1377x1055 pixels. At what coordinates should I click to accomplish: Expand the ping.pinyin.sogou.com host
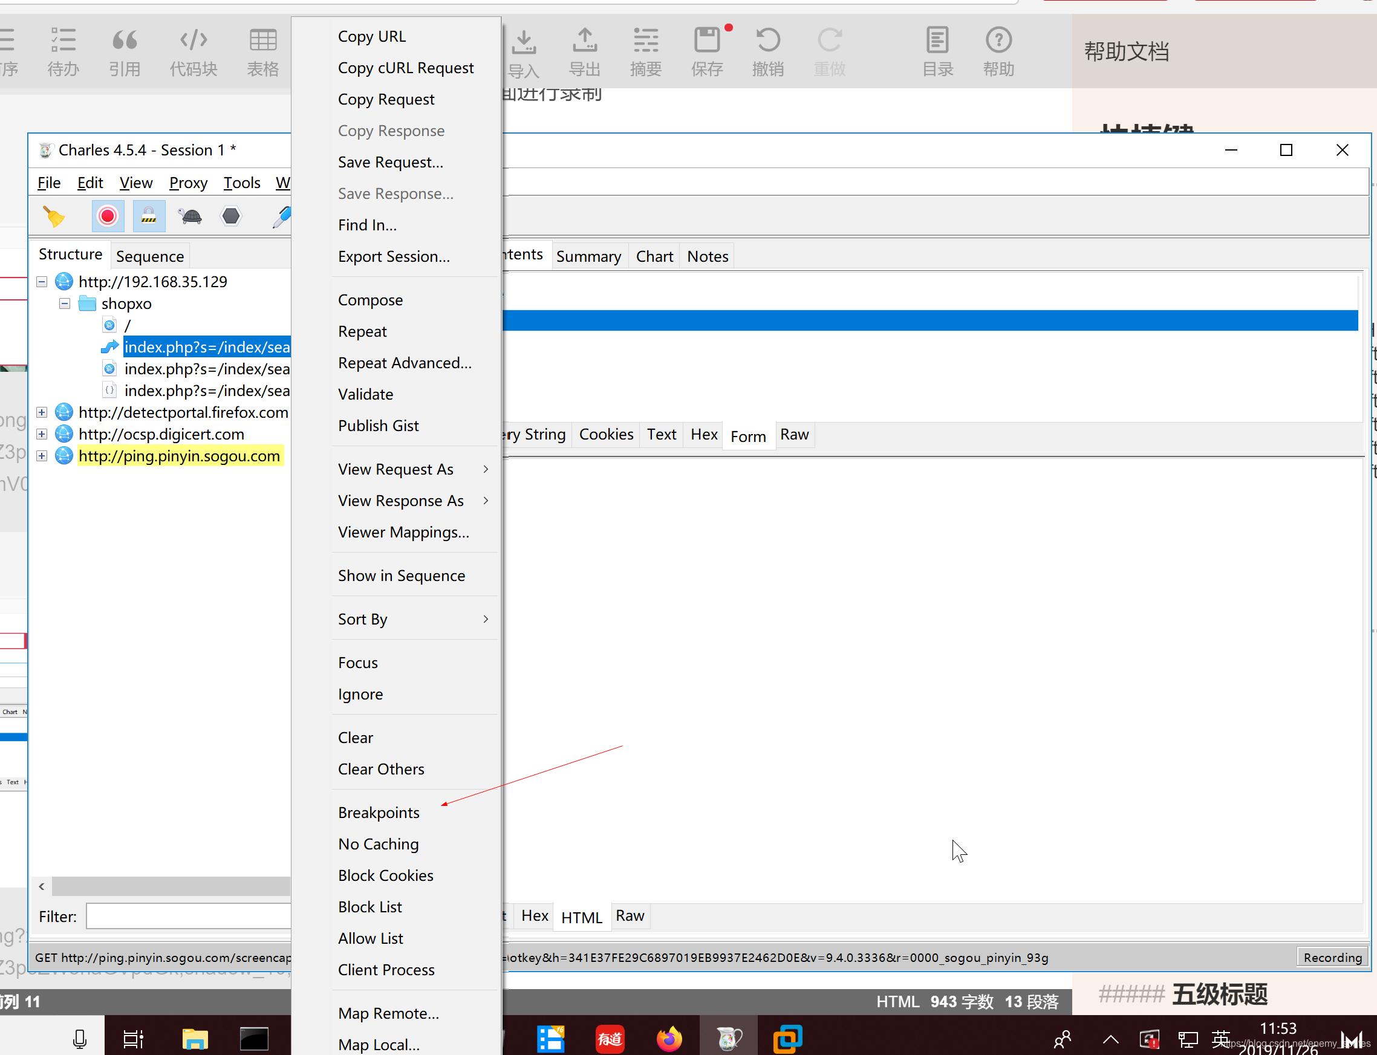click(42, 456)
